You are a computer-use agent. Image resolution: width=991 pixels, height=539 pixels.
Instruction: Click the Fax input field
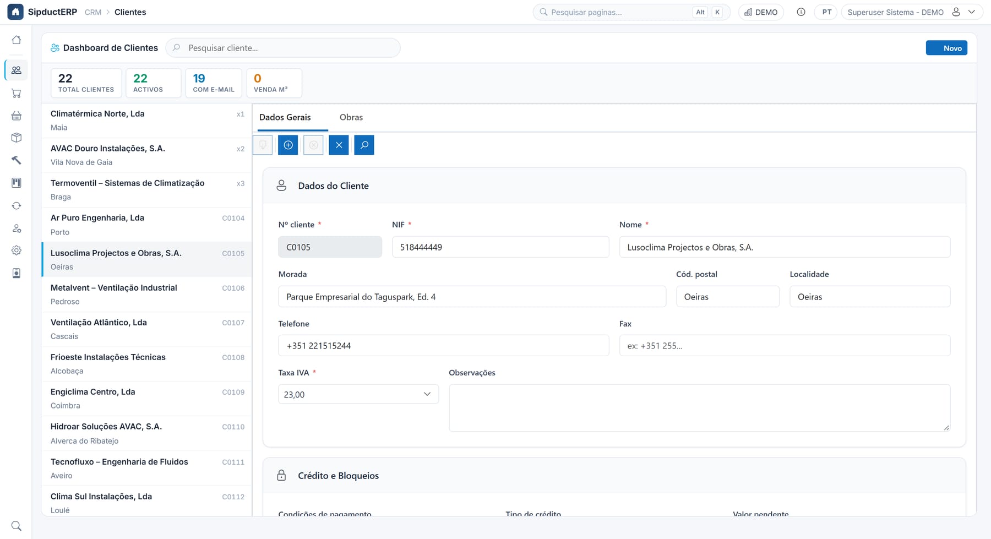pos(785,346)
